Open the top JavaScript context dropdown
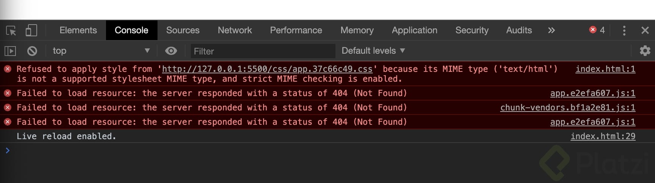 [101, 51]
